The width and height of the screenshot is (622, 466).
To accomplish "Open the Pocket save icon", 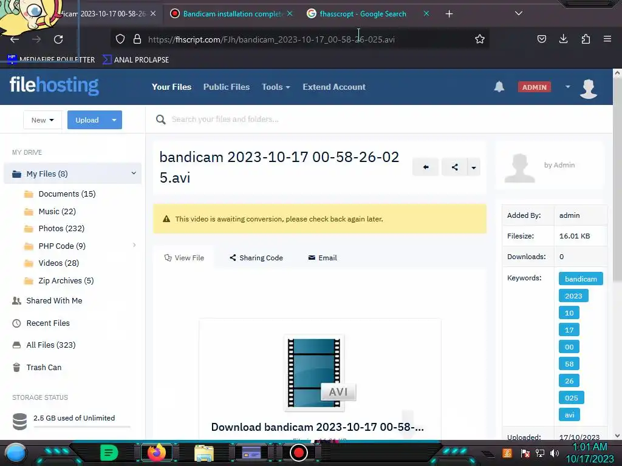I will coord(541,39).
